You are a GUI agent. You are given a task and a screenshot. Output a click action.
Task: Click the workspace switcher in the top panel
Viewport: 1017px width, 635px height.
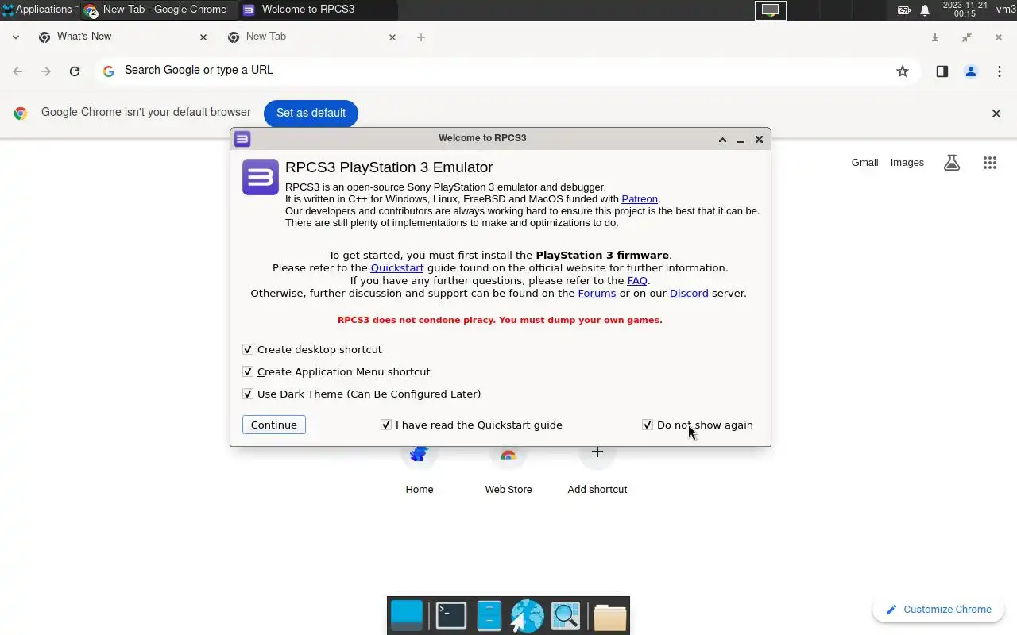tap(770, 10)
